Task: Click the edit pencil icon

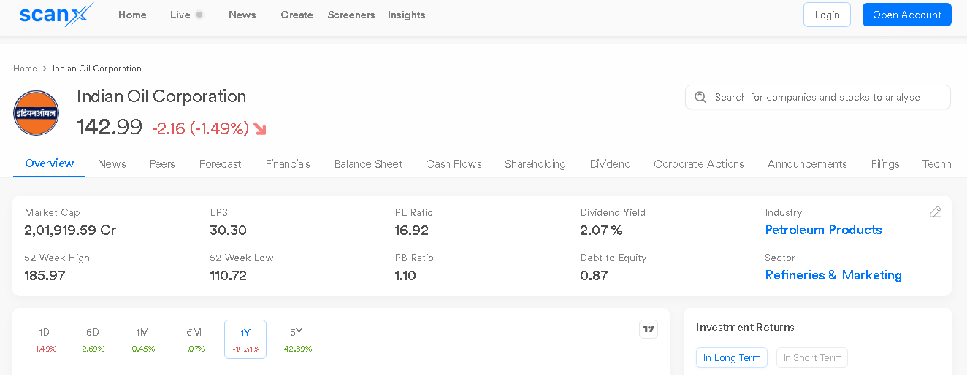Action: pyautogui.click(x=935, y=212)
